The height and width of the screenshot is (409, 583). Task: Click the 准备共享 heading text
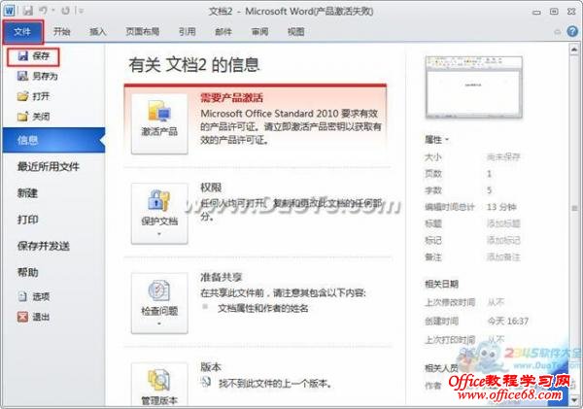pos(222,277)
